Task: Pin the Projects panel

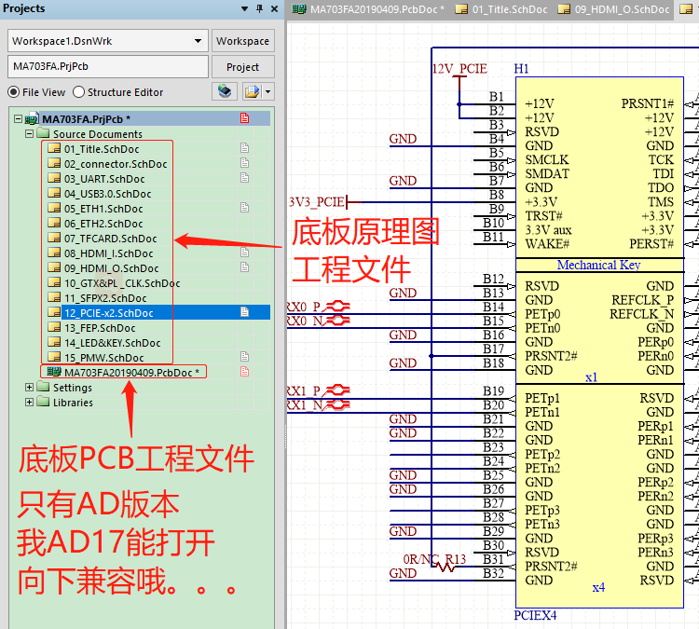Action: pyautogui.click(x=259, y=8)
